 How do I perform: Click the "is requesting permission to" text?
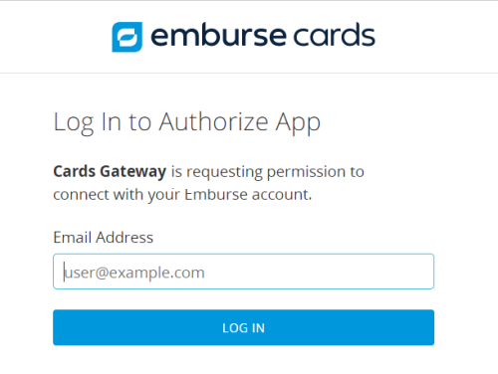pos(268,172)
